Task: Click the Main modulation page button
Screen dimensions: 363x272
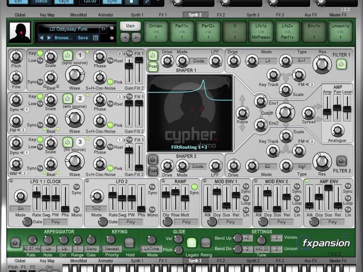Action: (130, 26)
